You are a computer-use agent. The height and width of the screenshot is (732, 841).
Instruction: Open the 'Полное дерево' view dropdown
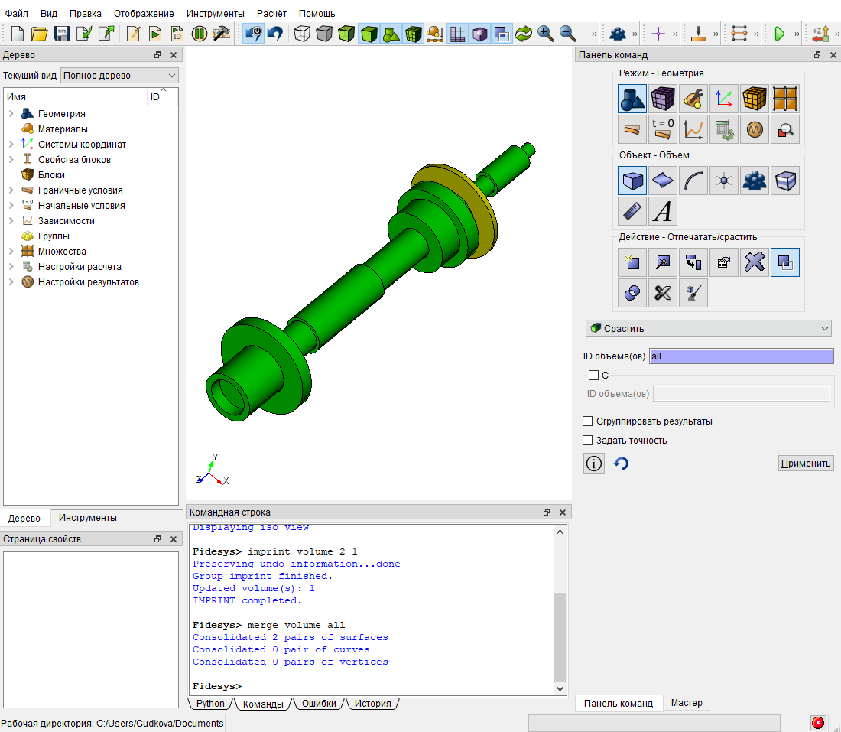[x=119, y=76]
